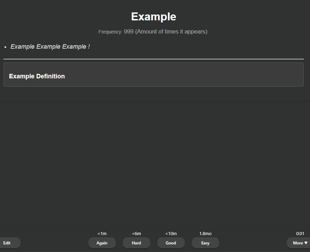Click the "Frequency:" label
310x252 pixels.
pyautogui.click(x=110, y=32)
